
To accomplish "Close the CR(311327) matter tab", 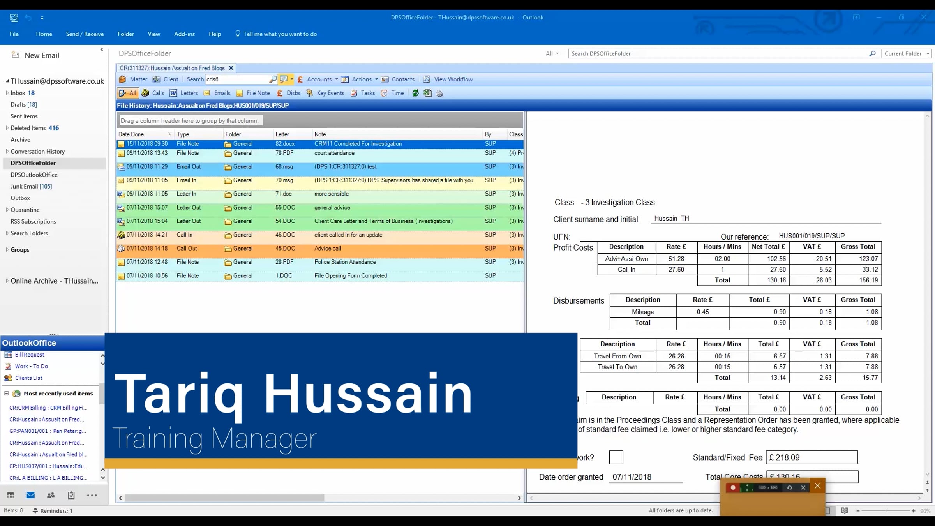I will point(231,68).
